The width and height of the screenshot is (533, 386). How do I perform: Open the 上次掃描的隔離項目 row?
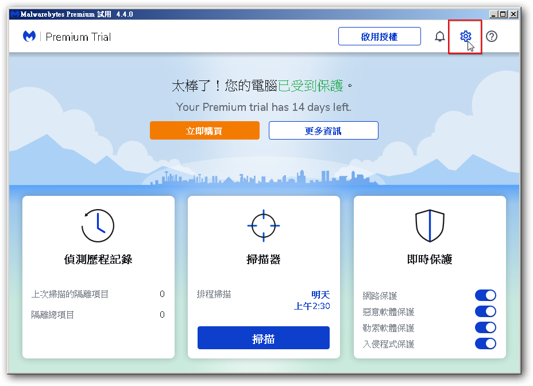[x=98, y=294]
